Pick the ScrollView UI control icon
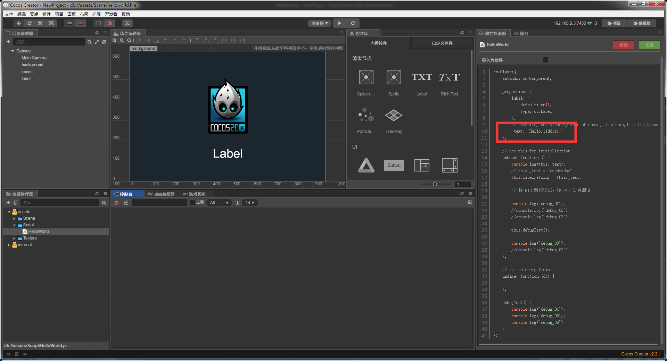Screen dimensions: 667x361 [x=450, y=165]
